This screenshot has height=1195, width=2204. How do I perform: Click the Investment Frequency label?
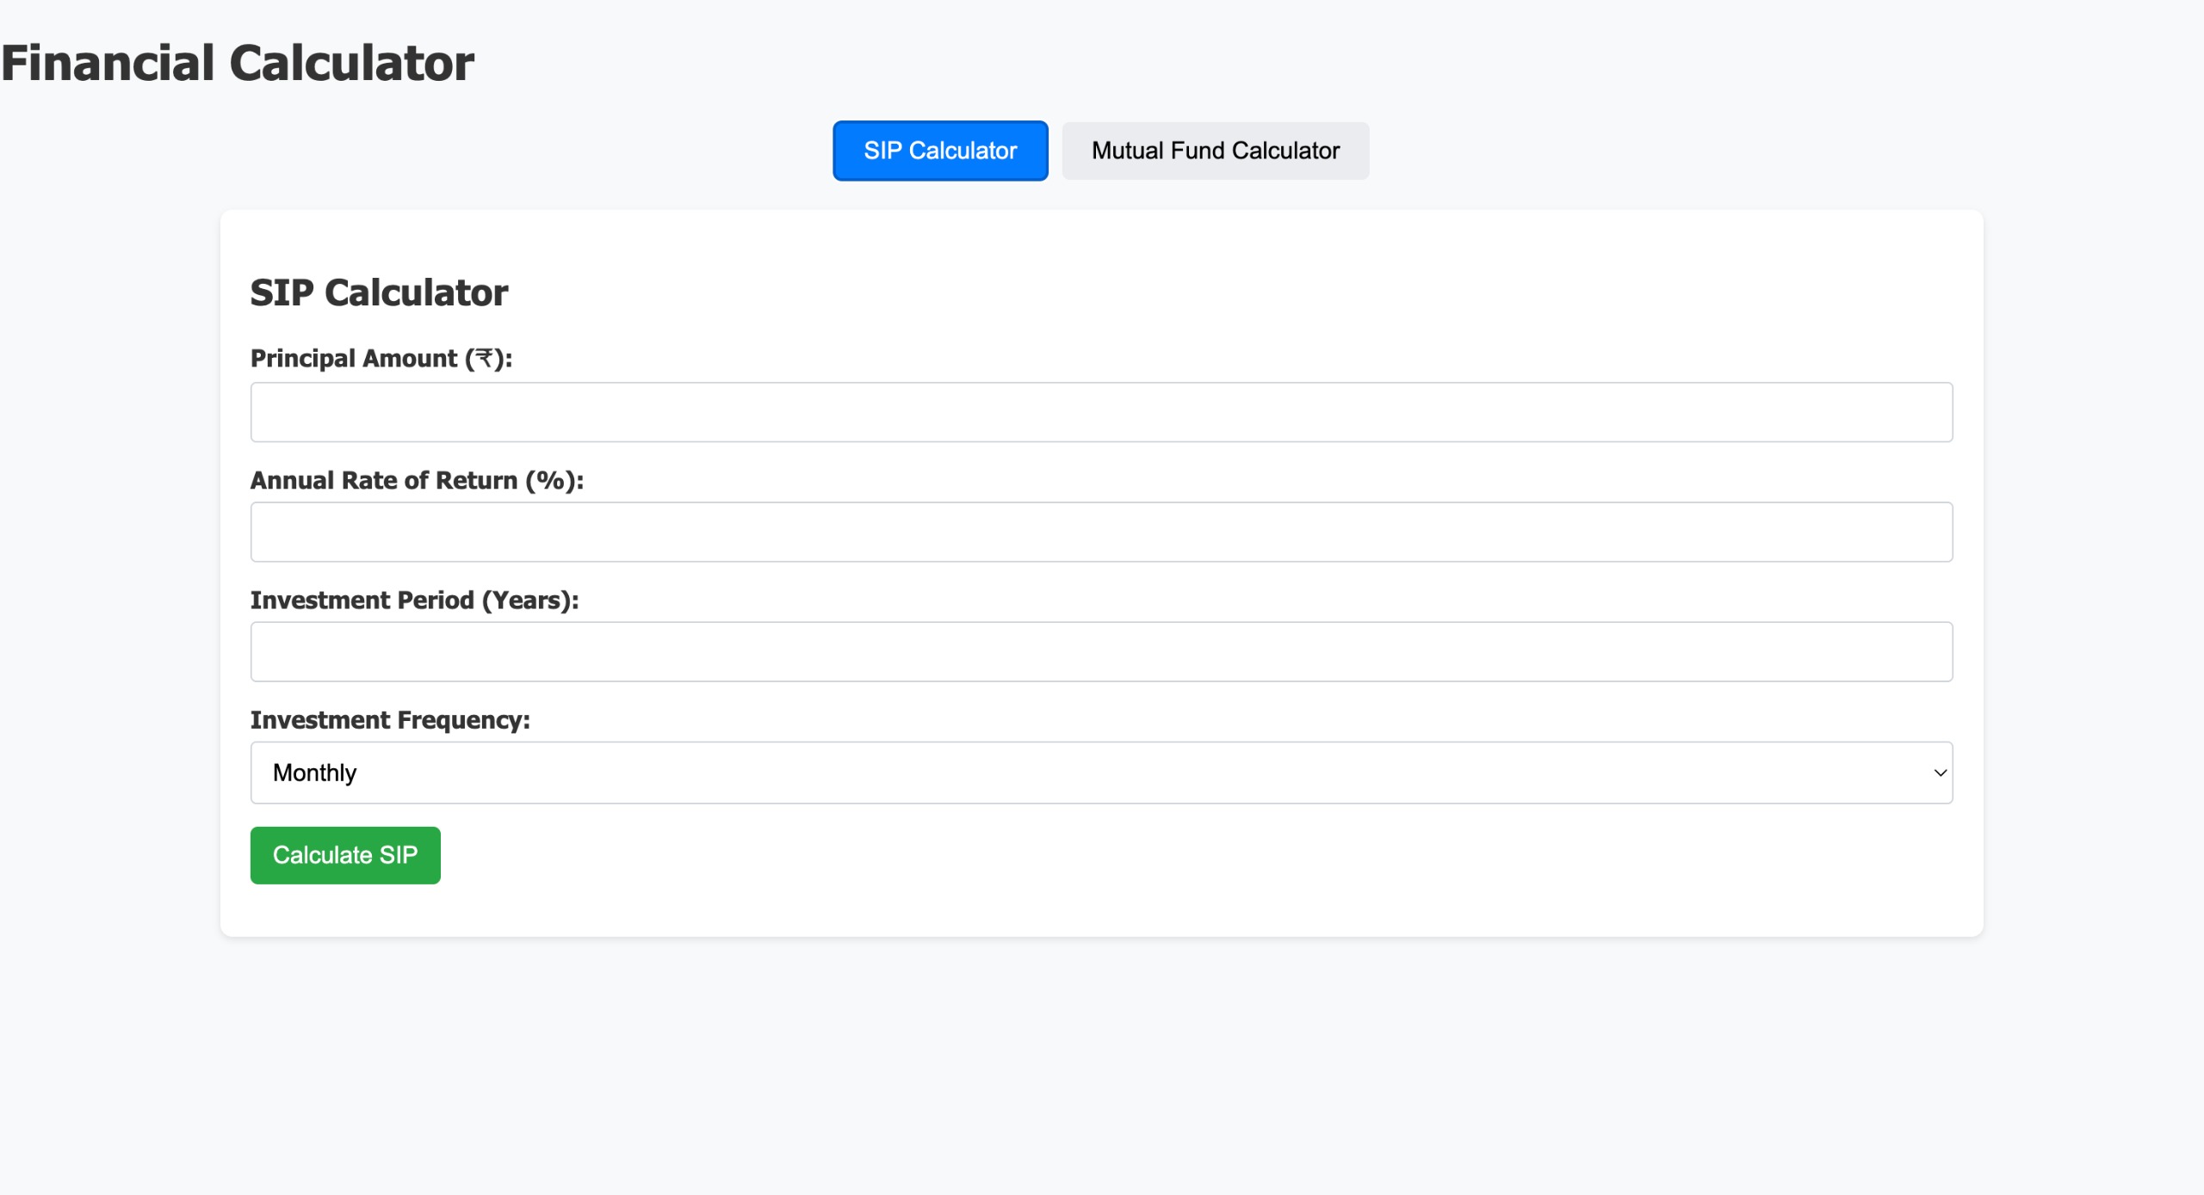tap(389, 719)
